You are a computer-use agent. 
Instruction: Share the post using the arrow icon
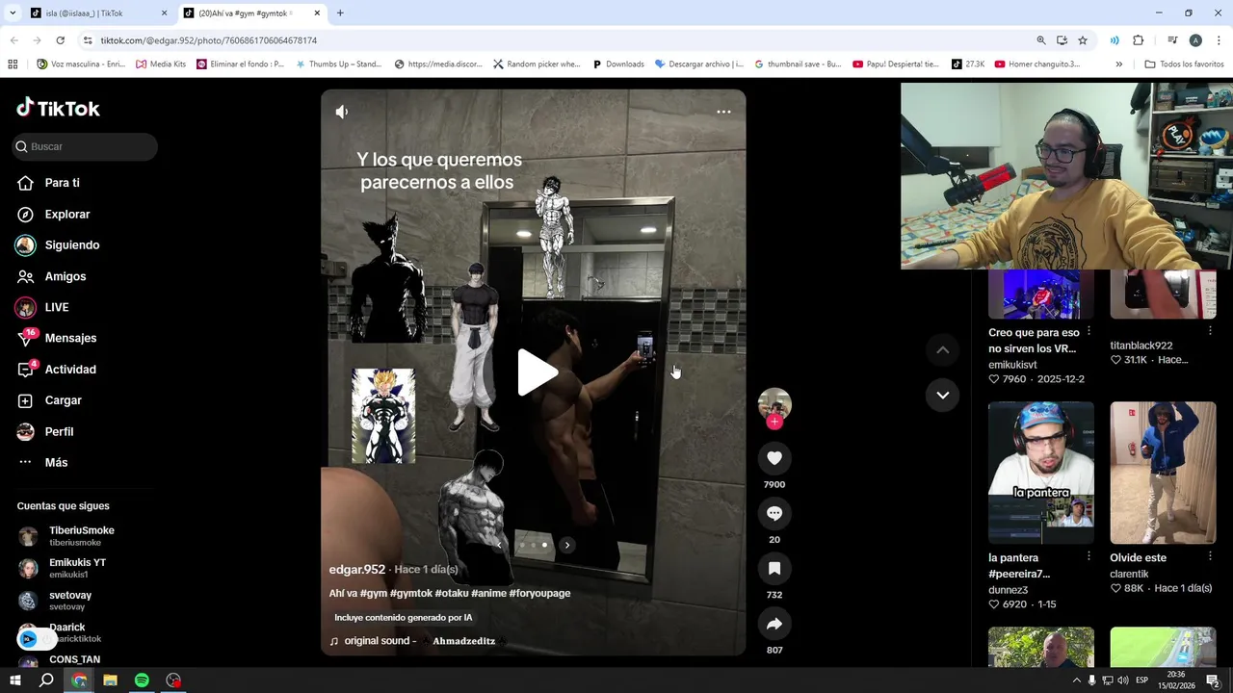tap(774, 624)
